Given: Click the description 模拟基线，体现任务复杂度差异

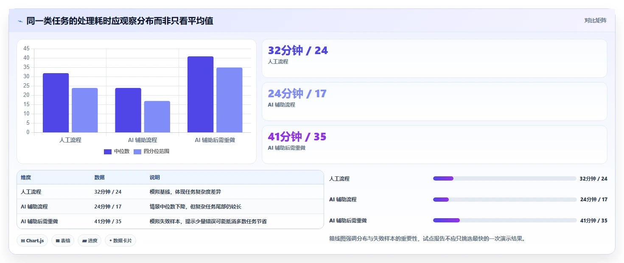Looking at the screenshot, I should tap(185, 192).
